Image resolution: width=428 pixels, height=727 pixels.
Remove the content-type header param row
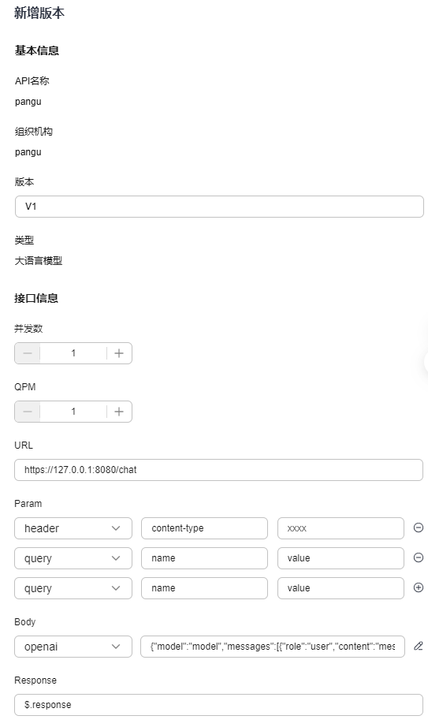point(419,528)
